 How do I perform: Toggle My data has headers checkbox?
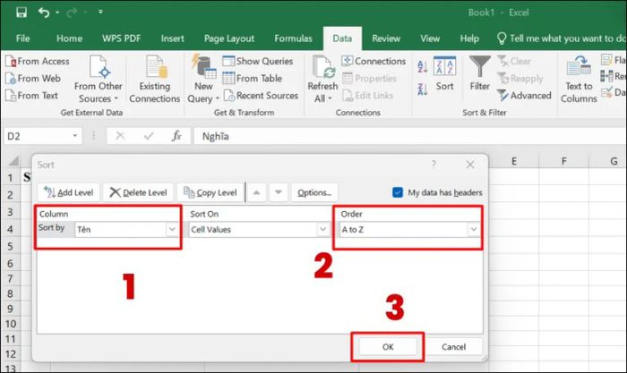pyautogui.click(x=398, y=192)
